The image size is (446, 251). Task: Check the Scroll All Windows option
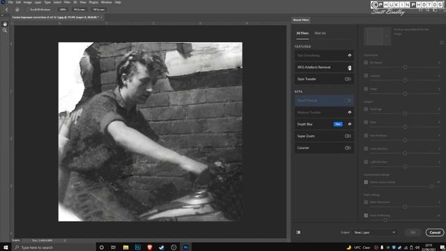pos(28,9)
